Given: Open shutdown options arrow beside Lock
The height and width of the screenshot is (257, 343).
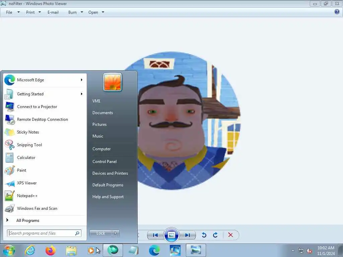Looking at the screenshot, I should coord(116,233).
